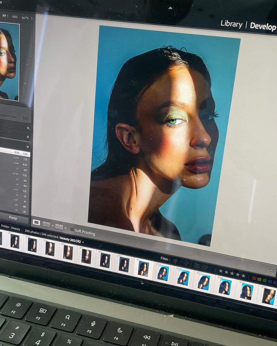Click the '296 photos / 296 selected' text
This screenshot has width=277, height=346.
(42, 234)
